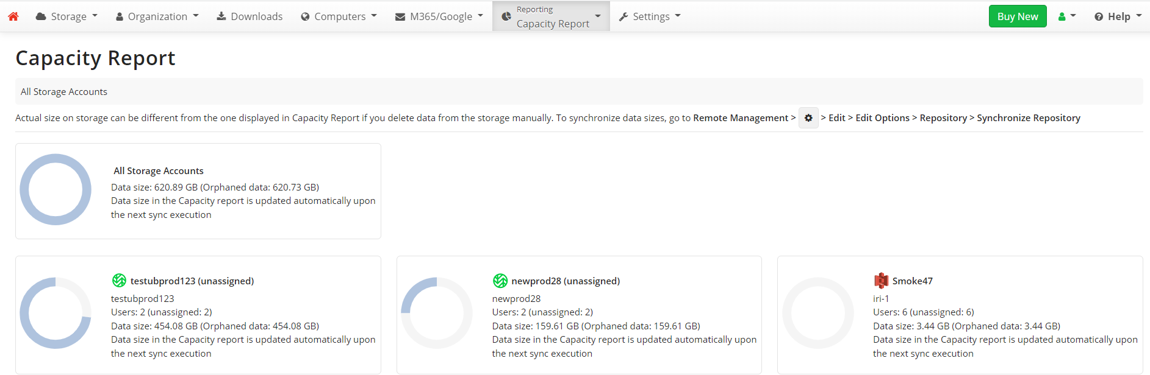Click the Amazon S3 icon beside Smoke47
Screen dimensions: 1150x375
[x=881, y=281]
